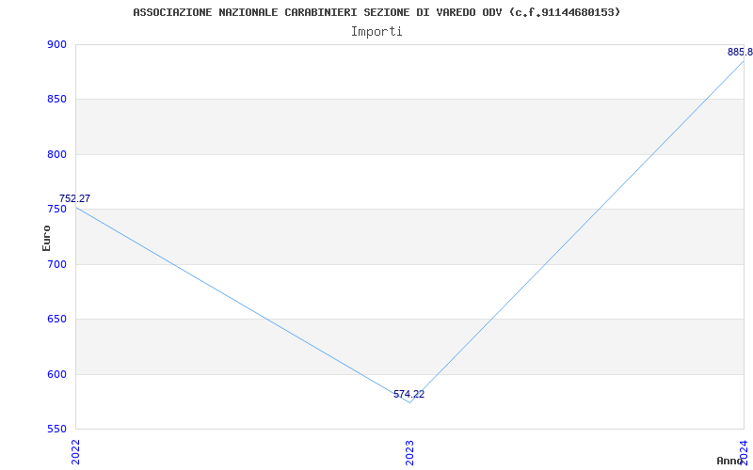Click the 650 y-axis tick label

tap(56, 319)
